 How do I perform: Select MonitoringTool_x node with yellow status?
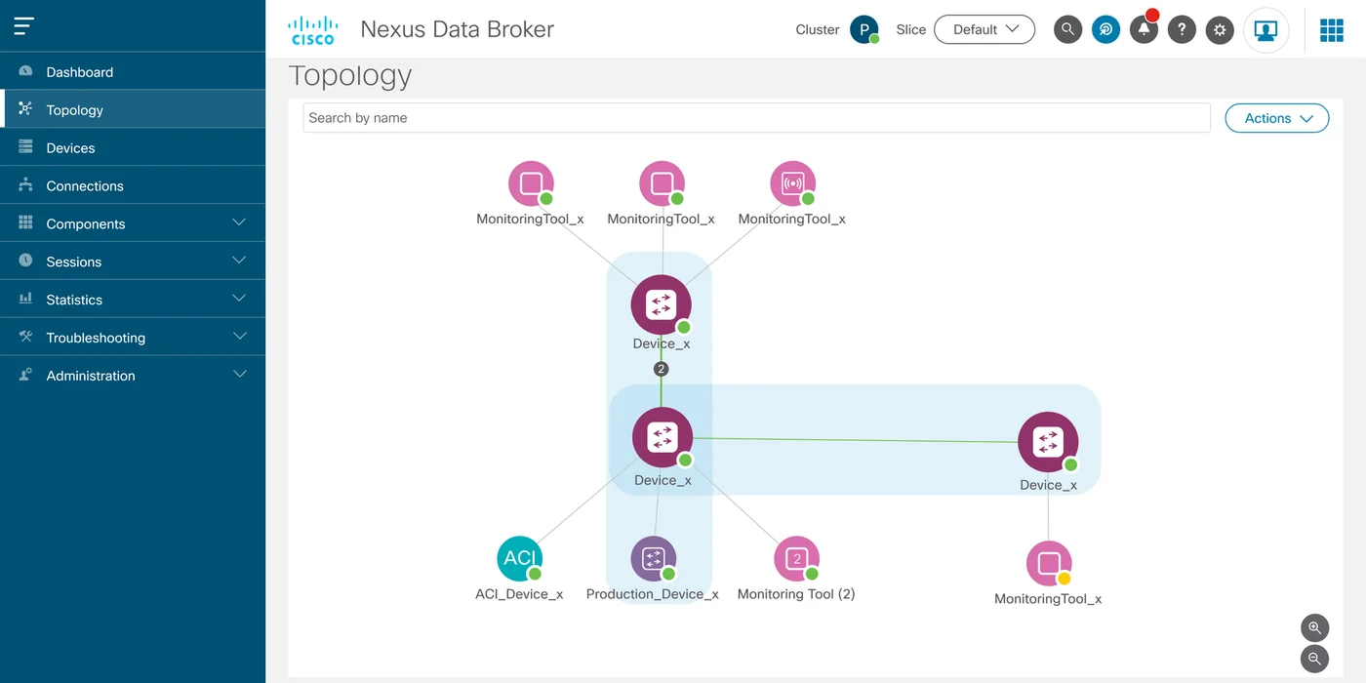click(x=1049, y=564)
